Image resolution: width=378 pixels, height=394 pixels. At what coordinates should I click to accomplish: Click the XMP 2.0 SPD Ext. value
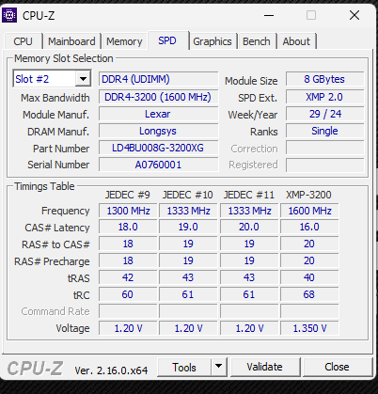point(324,97)
